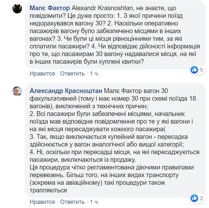Image resolution: width=209 pixels, height=208 pixels.
Task: Open the reaction count 5 on first comment
Action: 201,70
